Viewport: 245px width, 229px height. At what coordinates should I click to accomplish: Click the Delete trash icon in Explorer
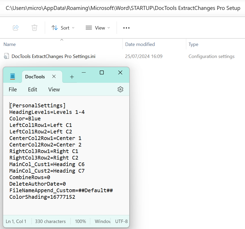tap(34, 28)
